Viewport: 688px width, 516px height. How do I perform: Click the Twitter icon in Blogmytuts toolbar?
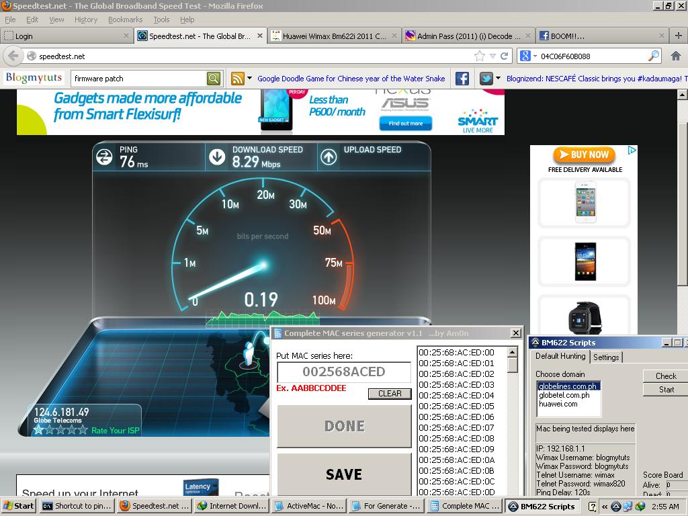pyautogui.click(x=486, y=79)
